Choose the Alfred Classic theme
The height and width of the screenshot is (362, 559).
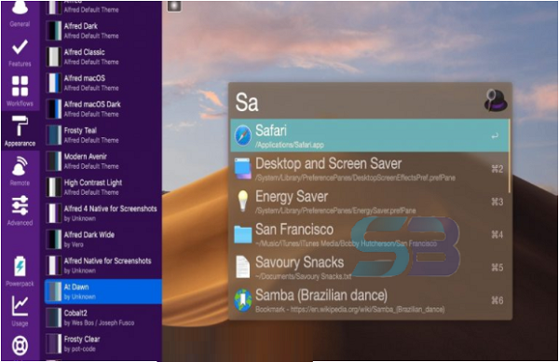(x=102, y=57)
